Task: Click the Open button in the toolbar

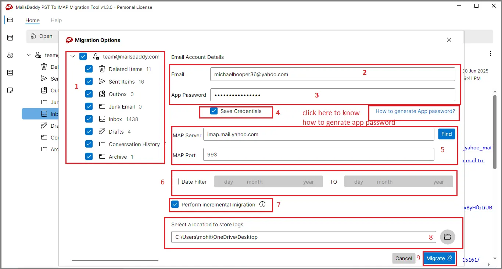Action: [x=42, y=36]
